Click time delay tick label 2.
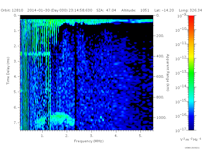Viewport: 204px width, 153px height. pyautogui.click(x=15, y=46)
